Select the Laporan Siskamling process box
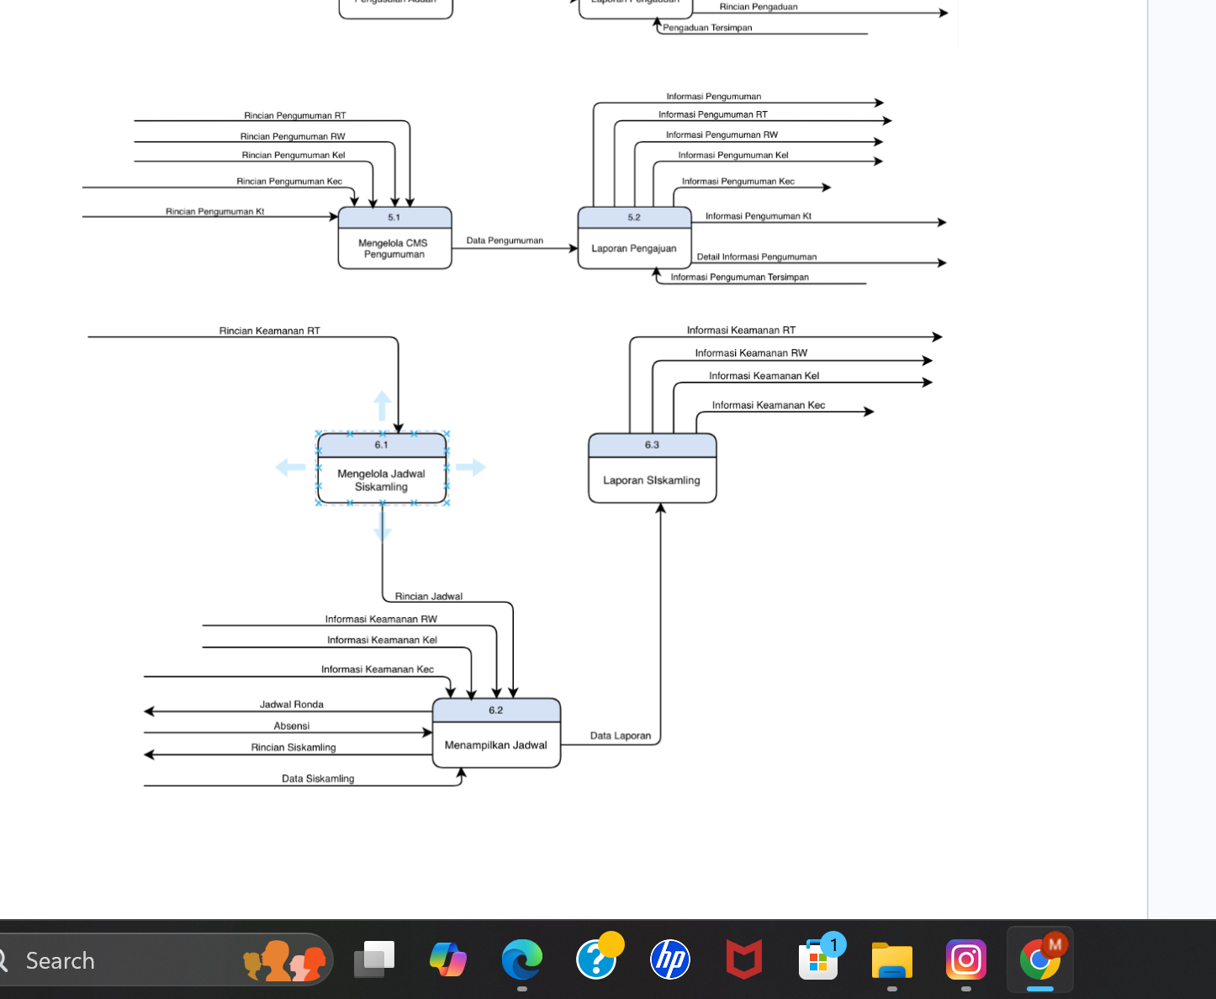The width and height of the screenshot is (1216, 999). (652, 480)
